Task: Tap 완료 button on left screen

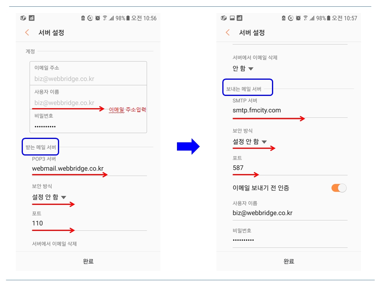Action: pyautogui.click(x=88, y=261)
